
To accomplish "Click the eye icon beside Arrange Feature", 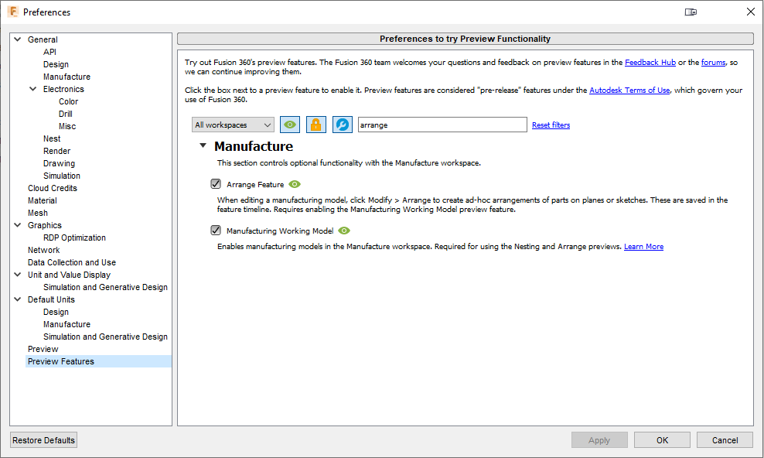I will (295, 184).
